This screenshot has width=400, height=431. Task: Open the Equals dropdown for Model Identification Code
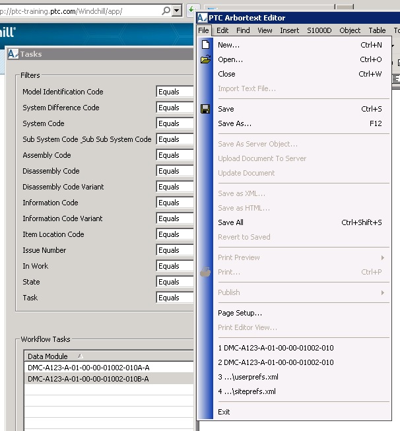point(175,92)
